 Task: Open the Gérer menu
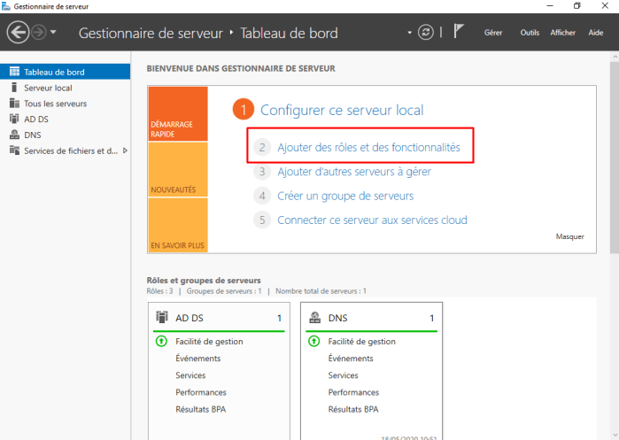[x=493, y=33]
